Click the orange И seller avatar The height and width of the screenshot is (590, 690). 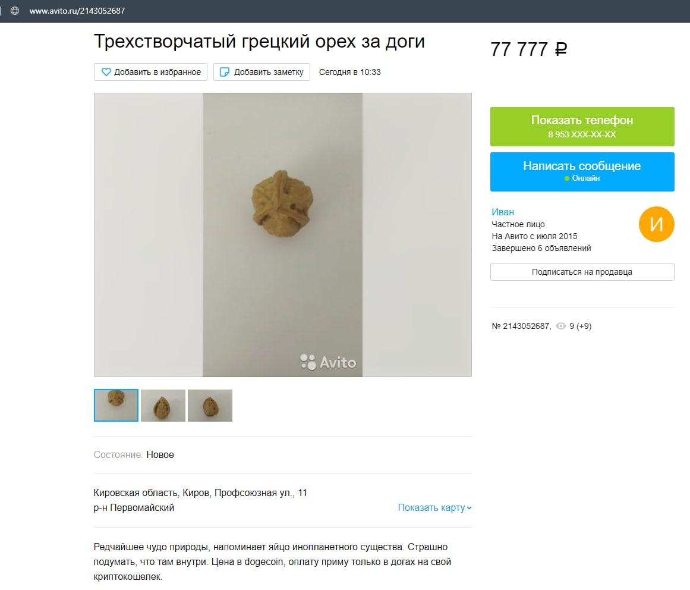tap(656, 224)
